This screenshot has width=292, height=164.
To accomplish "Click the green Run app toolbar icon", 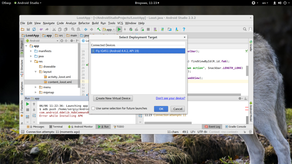I will pyautogui.click(x=119, y=29).
